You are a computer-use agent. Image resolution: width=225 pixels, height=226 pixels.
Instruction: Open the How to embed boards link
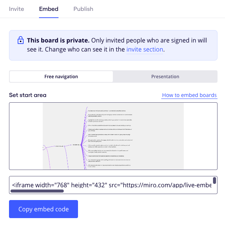[189, 95]
